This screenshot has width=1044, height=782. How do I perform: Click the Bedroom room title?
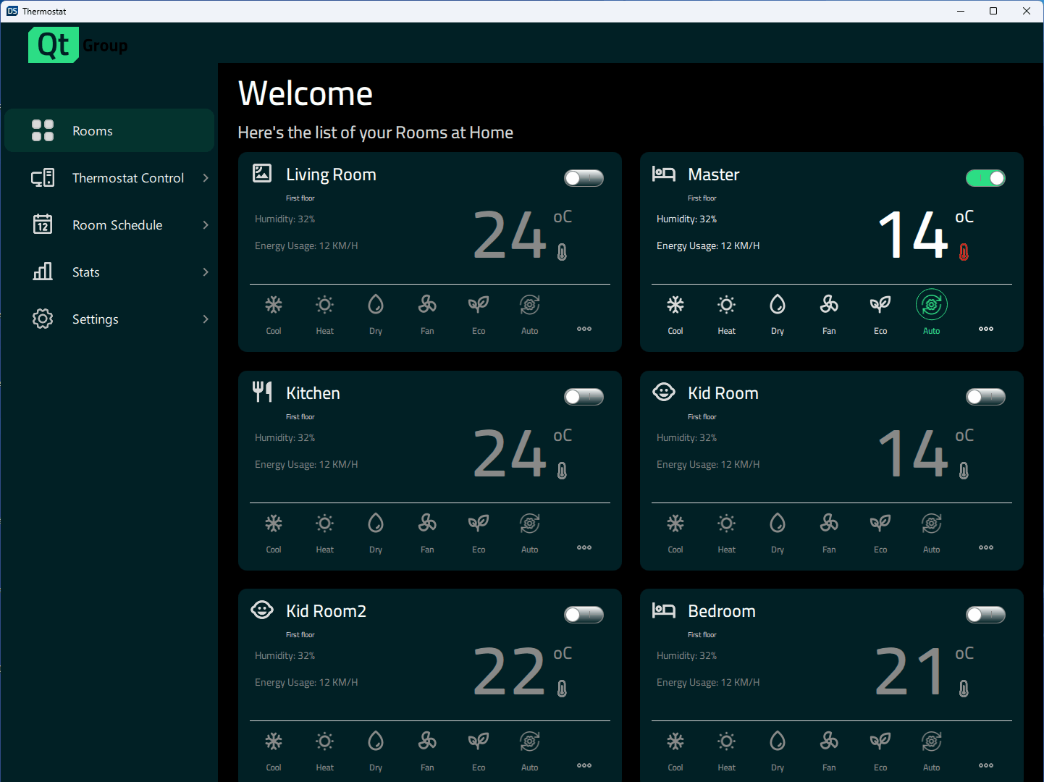point(721,610)
